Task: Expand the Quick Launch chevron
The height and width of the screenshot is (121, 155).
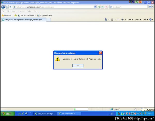Action: point(30,113)
